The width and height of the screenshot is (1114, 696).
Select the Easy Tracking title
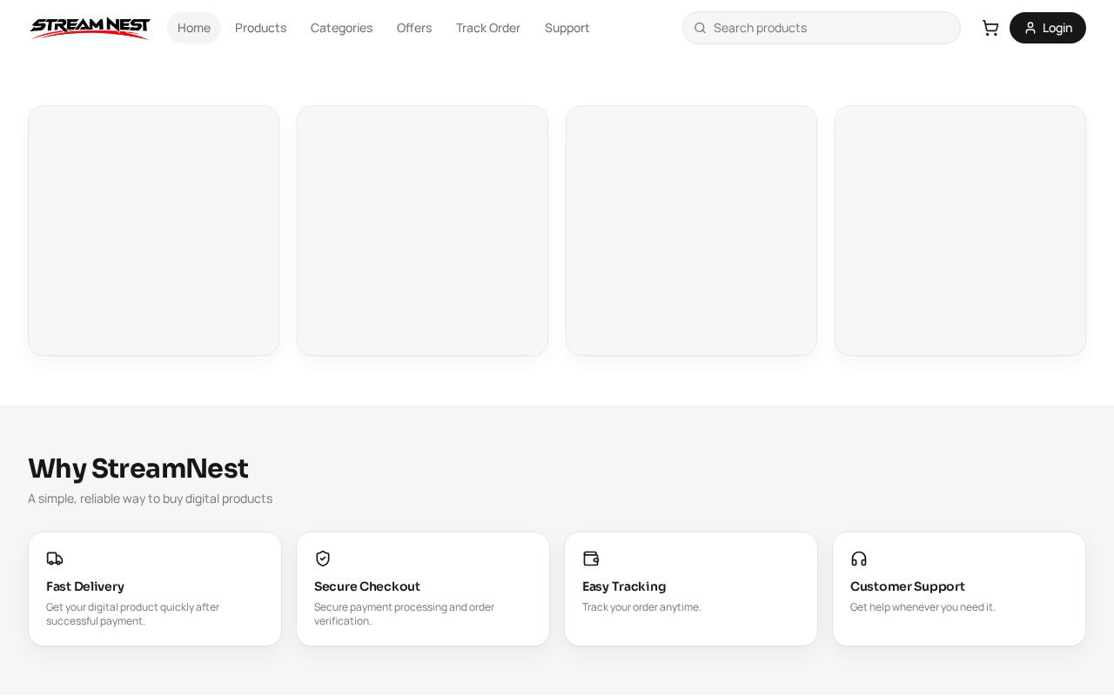tap(624, 586)
